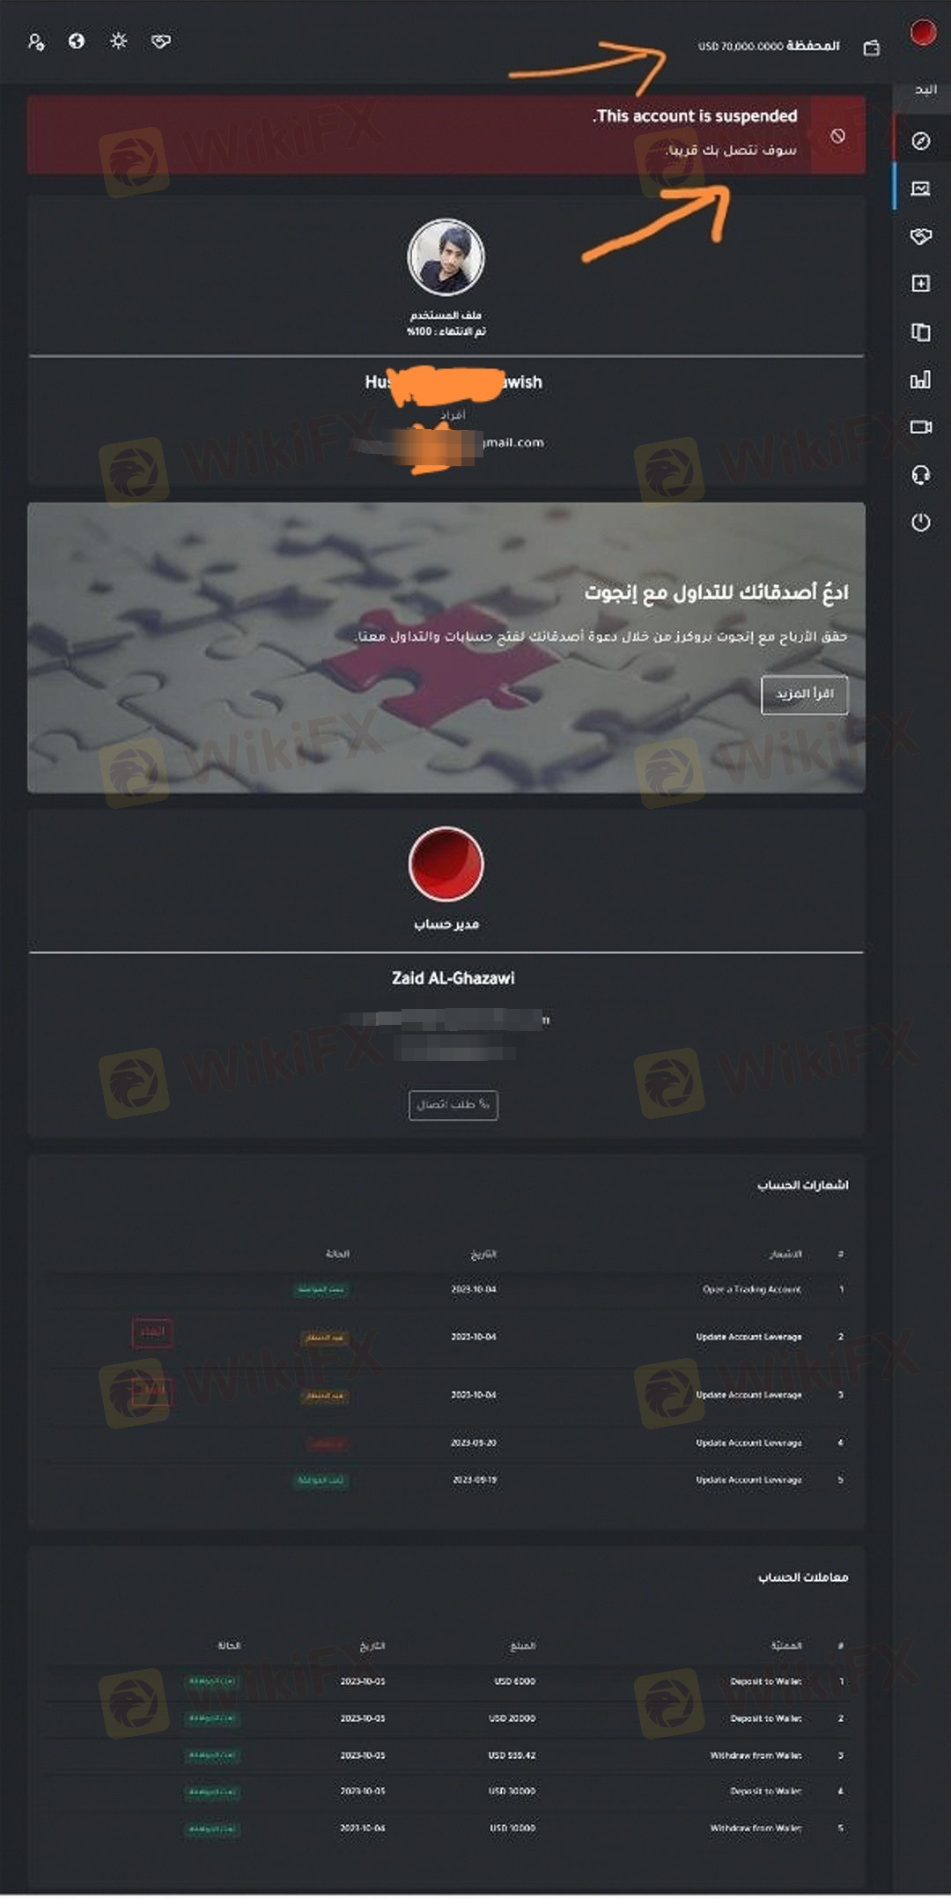
Task: Click the blocked symbol on suspended banner
Action: click(837, 136)
